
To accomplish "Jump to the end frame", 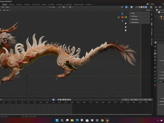I will [70, 100].
